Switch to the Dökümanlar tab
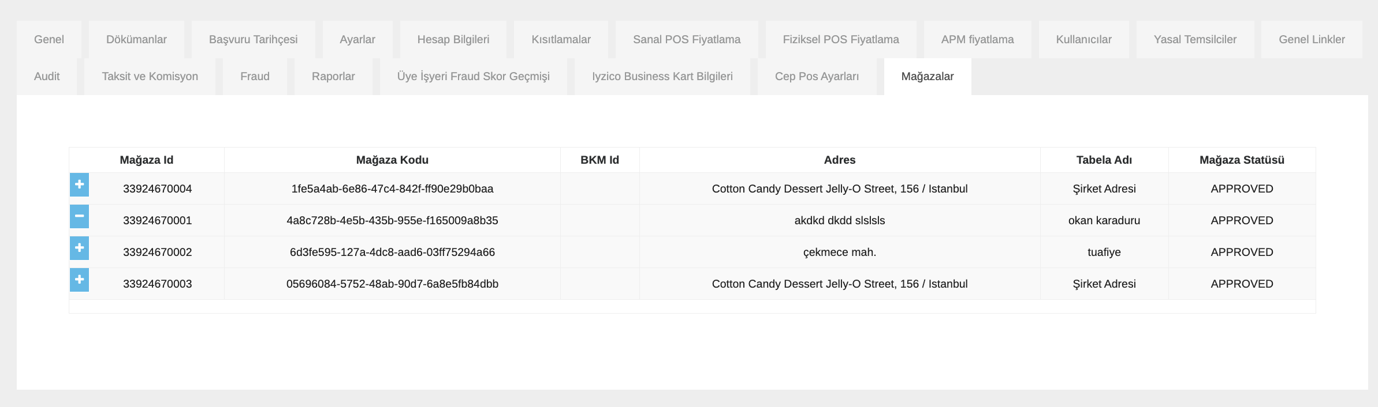1378x407 pixels. [136, 40]
